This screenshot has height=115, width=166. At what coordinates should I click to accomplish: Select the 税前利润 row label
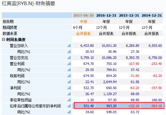[17, 76]
